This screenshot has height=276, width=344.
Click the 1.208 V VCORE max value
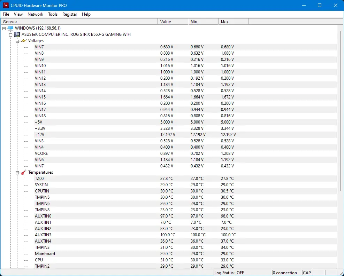[227, 153]
